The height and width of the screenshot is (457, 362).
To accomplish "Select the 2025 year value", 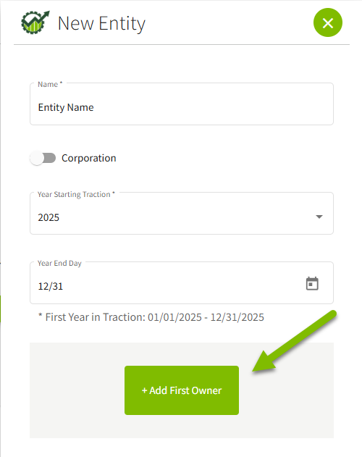I will (x=49, y=217).
